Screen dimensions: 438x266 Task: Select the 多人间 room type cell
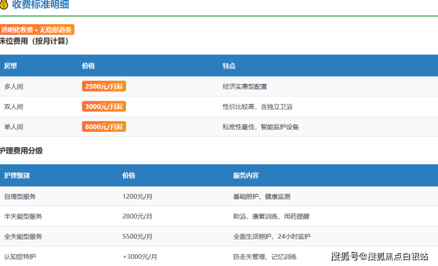click(x=14, y=86)
